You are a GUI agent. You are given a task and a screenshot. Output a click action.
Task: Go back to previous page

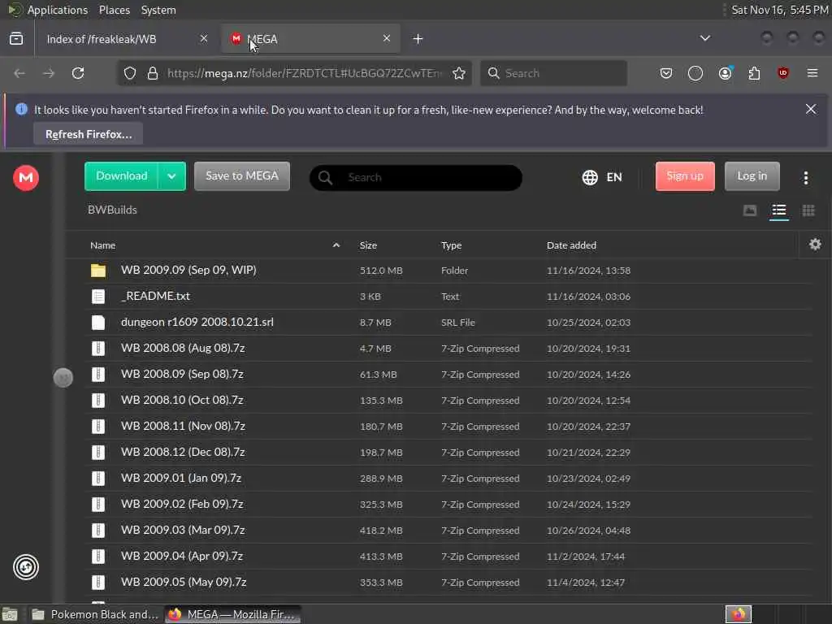pos(19,73)
